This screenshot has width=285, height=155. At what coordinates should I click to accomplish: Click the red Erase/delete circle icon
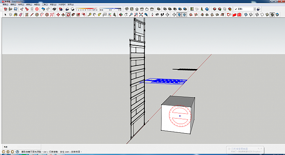pos(37,9)
